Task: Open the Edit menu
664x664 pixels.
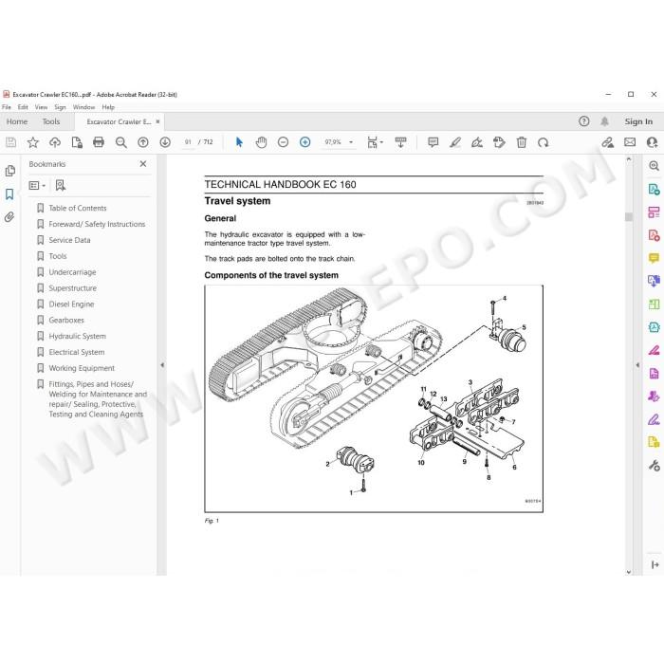Action: tap(23, 107)
